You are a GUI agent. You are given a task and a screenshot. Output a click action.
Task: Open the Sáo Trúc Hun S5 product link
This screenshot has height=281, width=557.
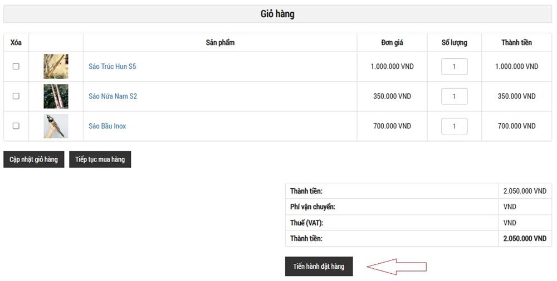(113, 66)
